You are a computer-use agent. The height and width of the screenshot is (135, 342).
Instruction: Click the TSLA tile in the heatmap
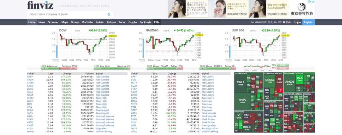point(299,79)
